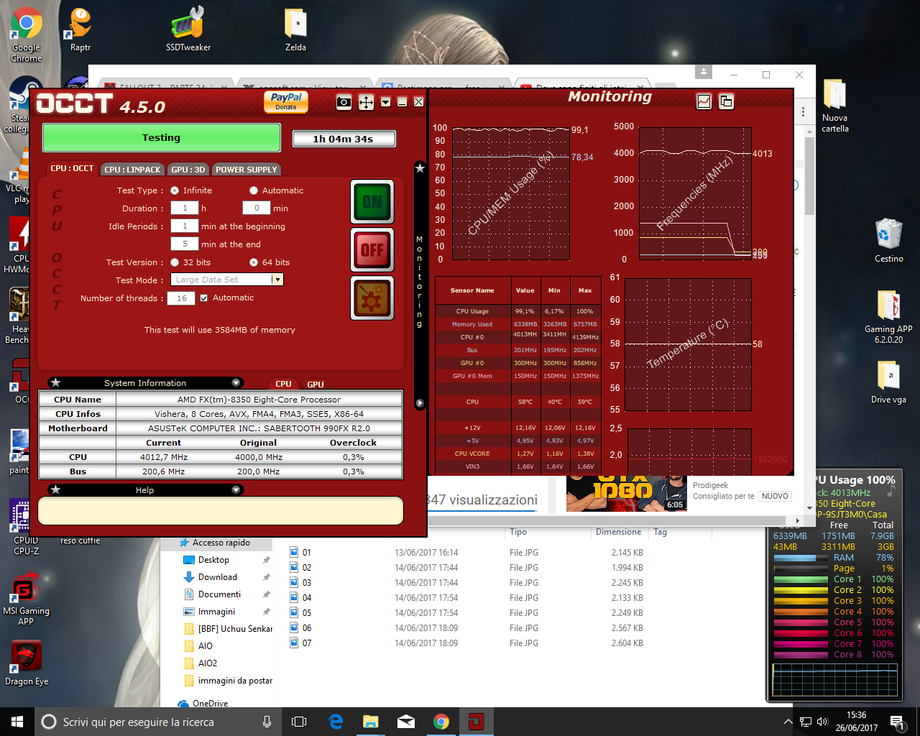This screenshot has height=736, width=920.
Task: Click star beside Help header
Action: click(x=56, y=490)
